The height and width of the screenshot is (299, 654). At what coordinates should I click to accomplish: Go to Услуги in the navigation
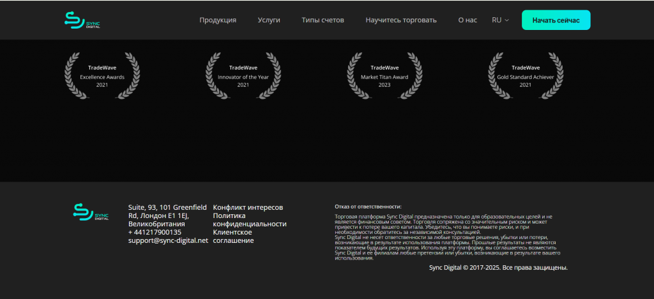[x=269, y=20]
